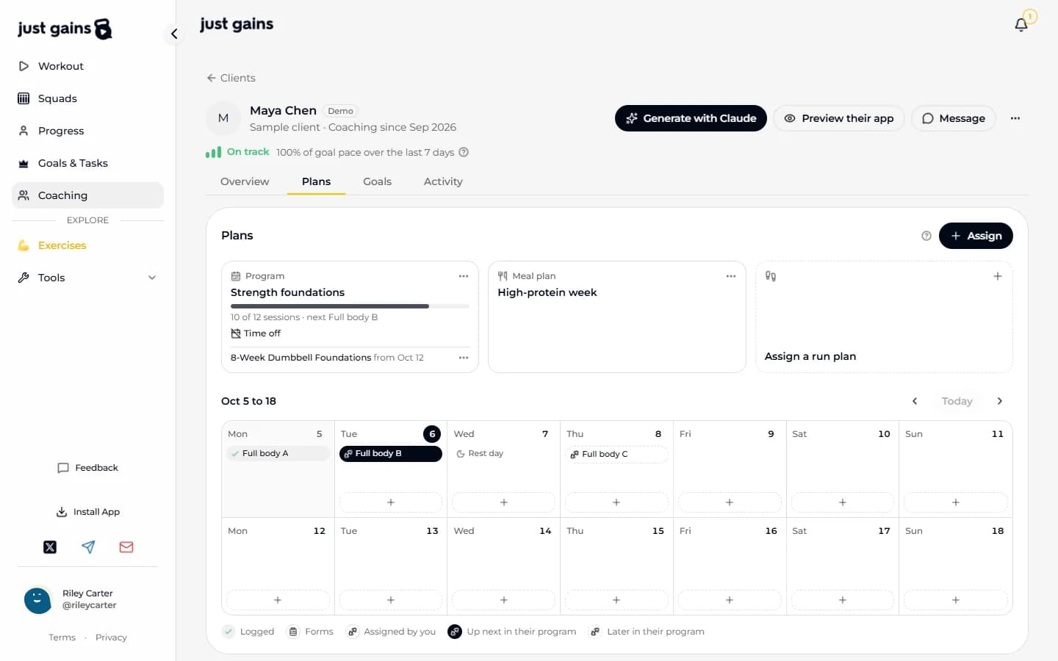This screenshot has height=661, width=1058.
Task: Switch to the Overview tab
Action: (245, 181)
